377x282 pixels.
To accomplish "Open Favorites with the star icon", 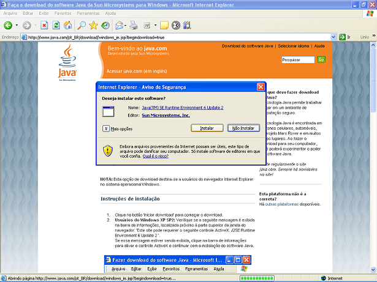I will (93, 26).
